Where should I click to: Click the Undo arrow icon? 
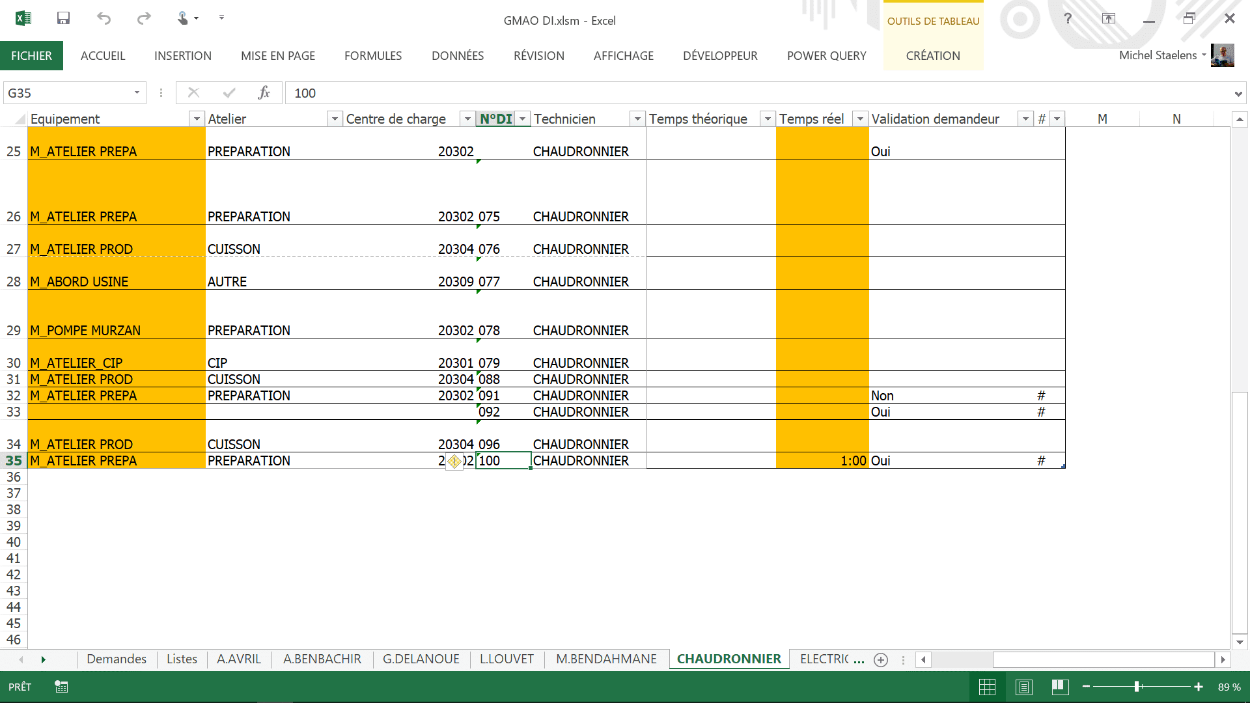click(104, 18)
